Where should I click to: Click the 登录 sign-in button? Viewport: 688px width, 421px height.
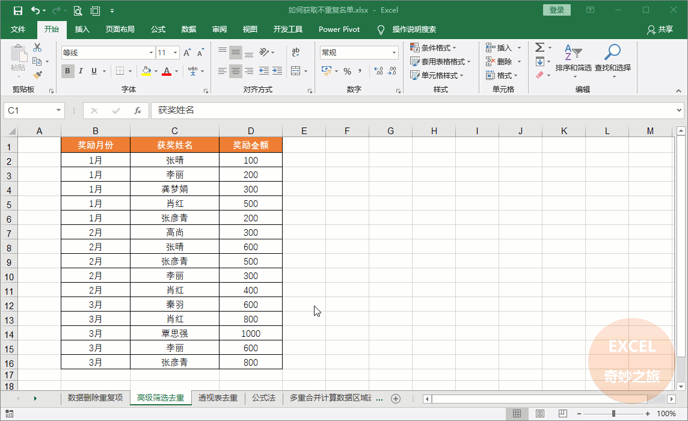tap(557, 10)
